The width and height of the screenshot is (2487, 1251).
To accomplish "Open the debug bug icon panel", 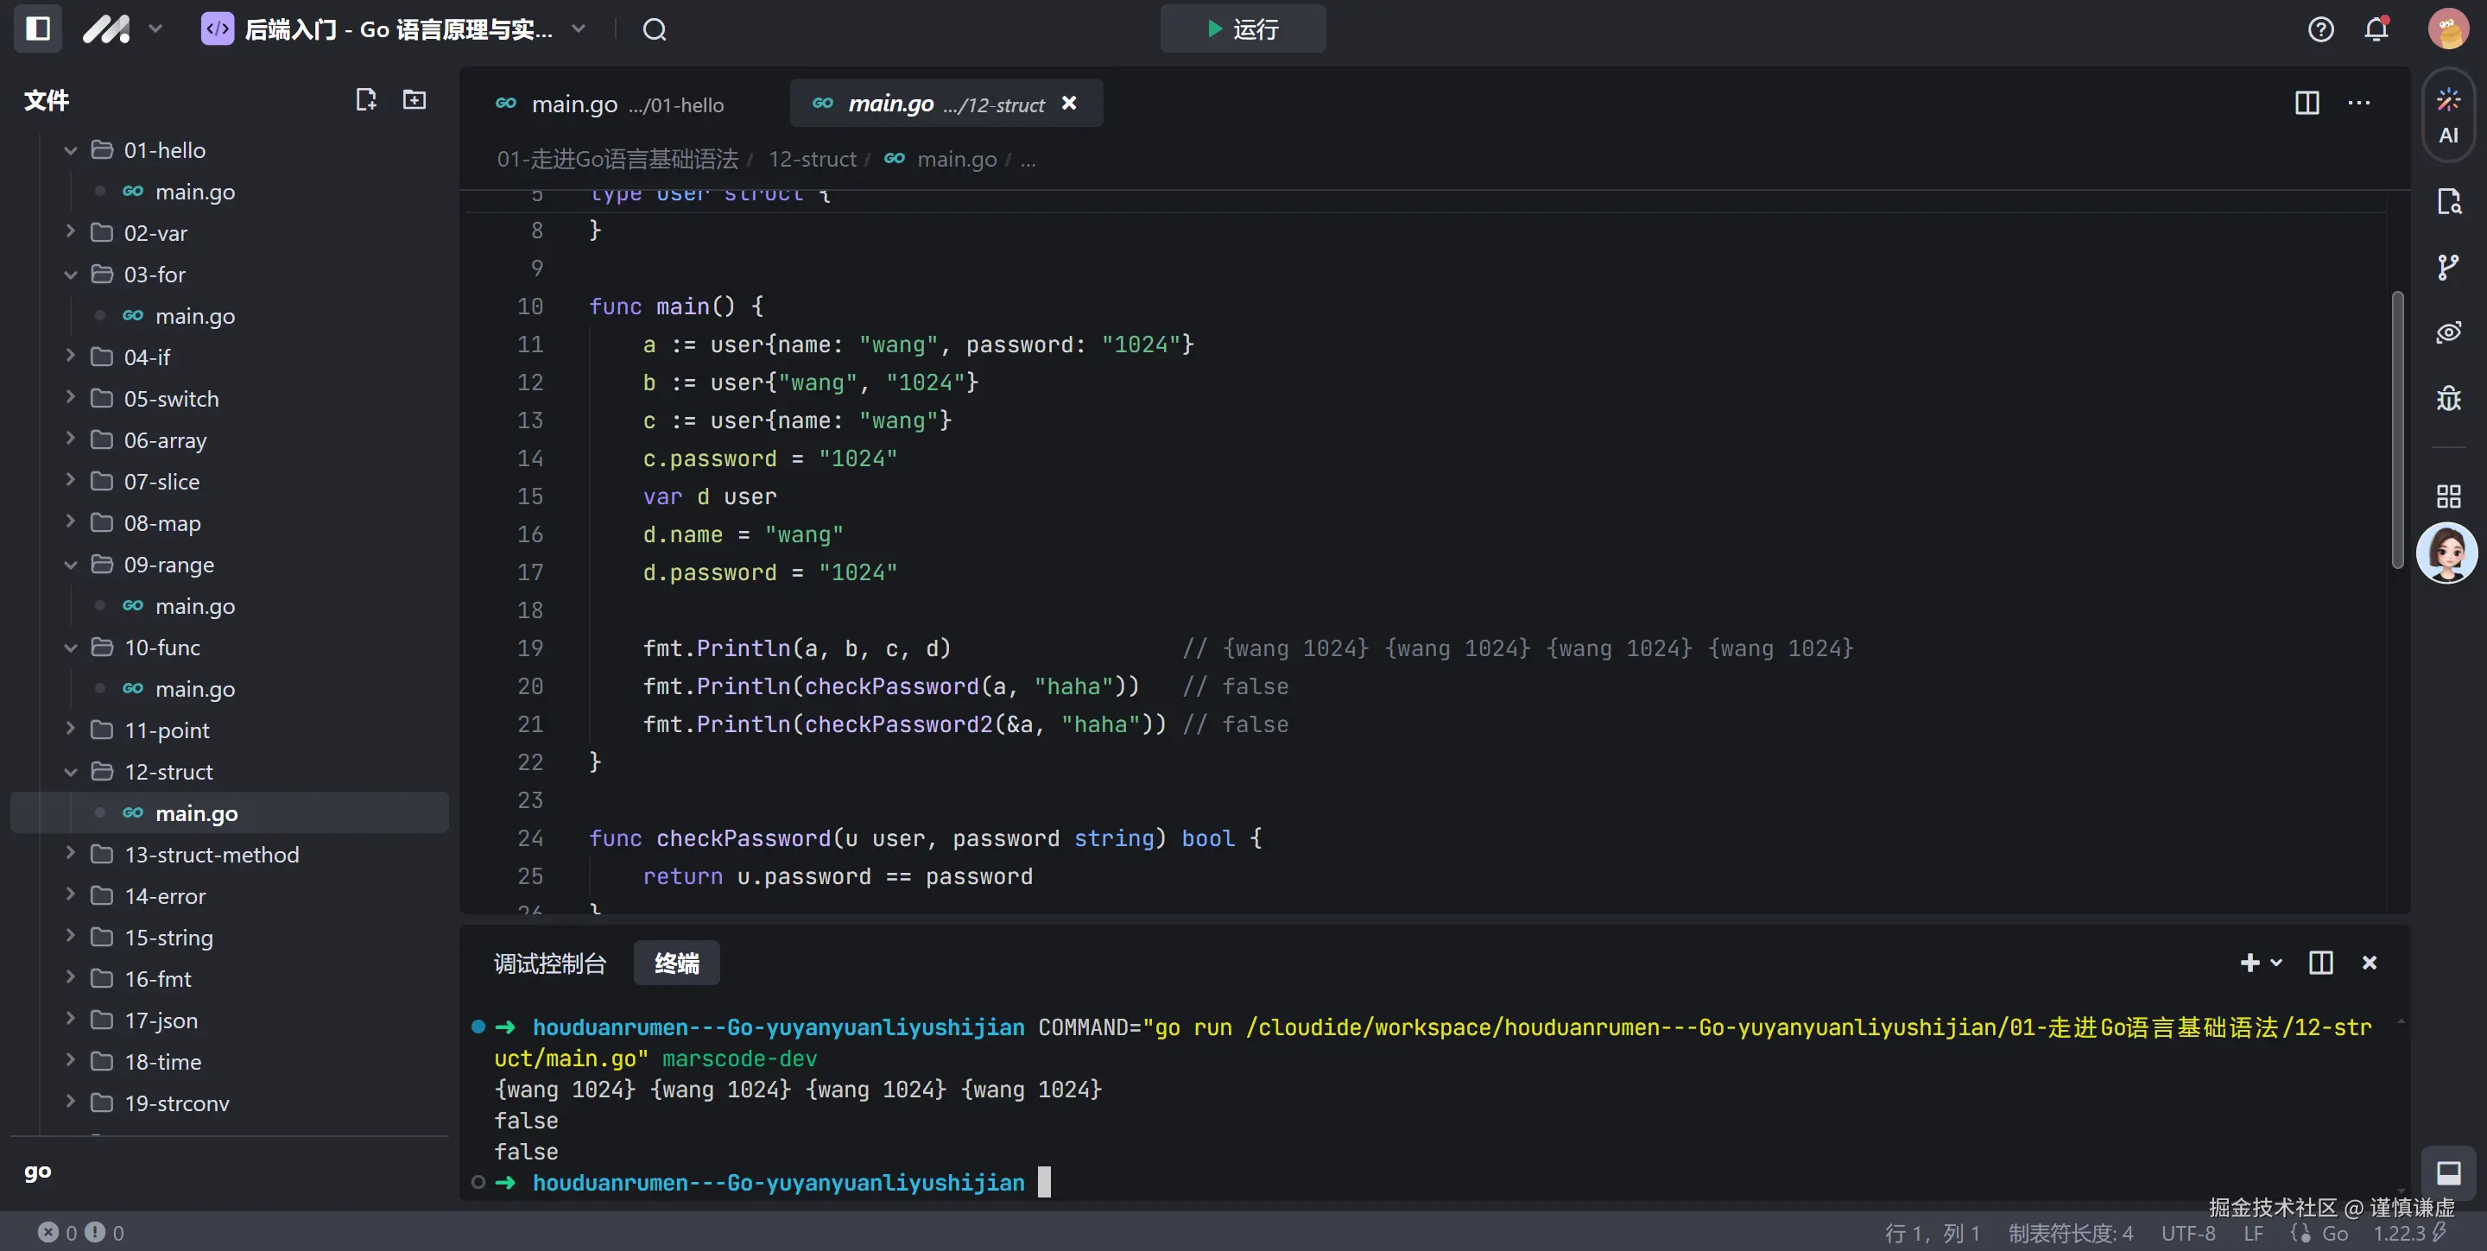I will tap(2447, 399).
